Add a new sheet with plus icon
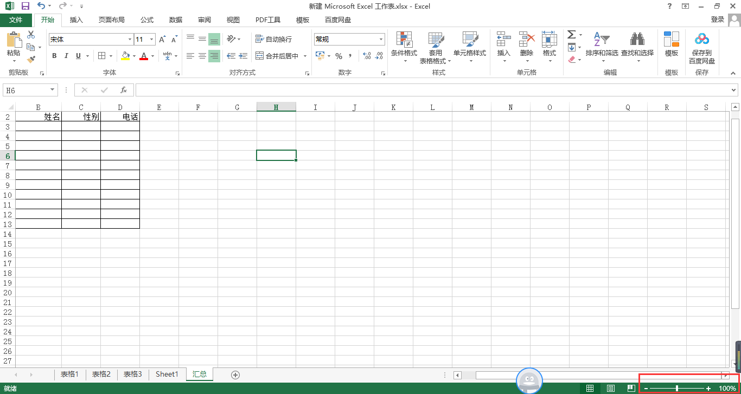The height and width of the screenshot is (394, 741). (235, 374)
